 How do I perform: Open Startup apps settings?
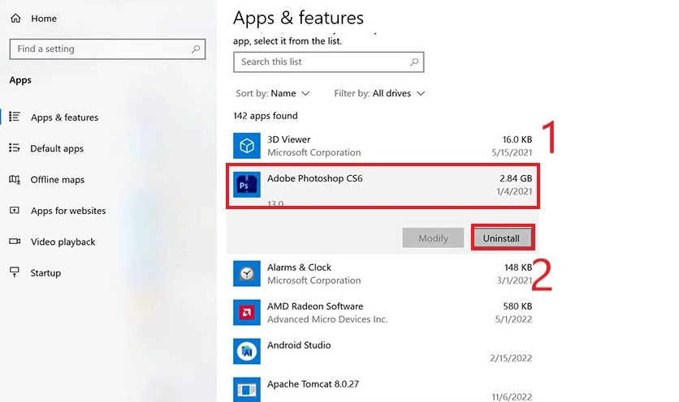pos(45,273)
